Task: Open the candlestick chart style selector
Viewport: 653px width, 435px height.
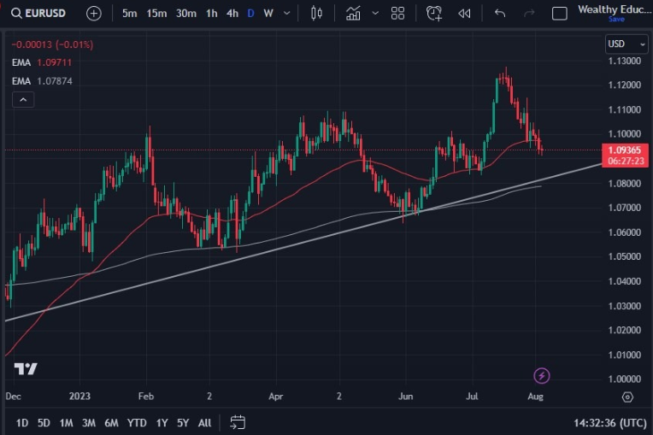Action: pyautogui.click(x=317, y=13)
